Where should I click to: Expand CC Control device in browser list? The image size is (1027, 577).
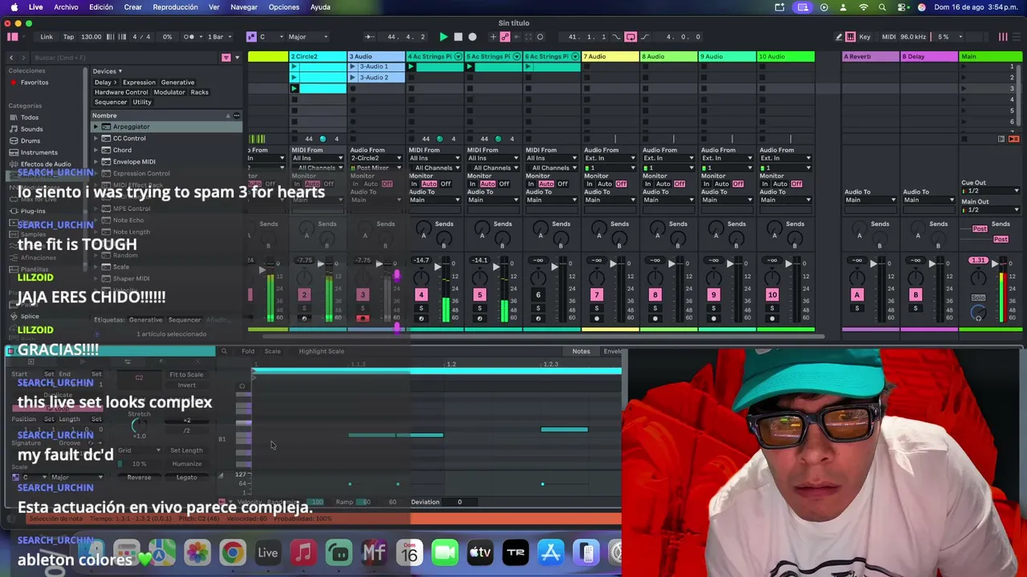pos(95,139)
